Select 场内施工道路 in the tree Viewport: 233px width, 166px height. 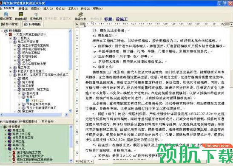31,53
